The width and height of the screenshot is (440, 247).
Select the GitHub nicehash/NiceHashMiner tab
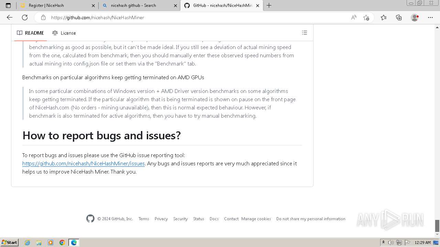[x=221, y=5]
